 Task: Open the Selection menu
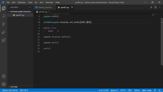[22, 2]
